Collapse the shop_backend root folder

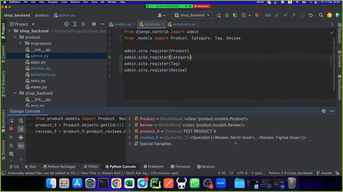10,31
